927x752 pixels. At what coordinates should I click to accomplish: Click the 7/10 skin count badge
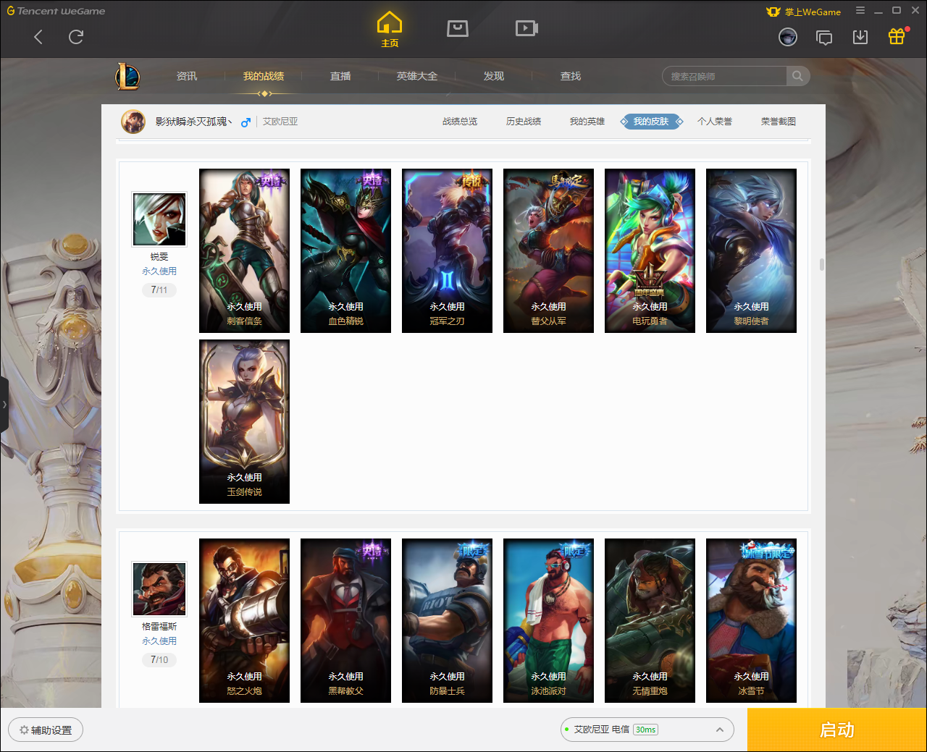tap(159, 659)
